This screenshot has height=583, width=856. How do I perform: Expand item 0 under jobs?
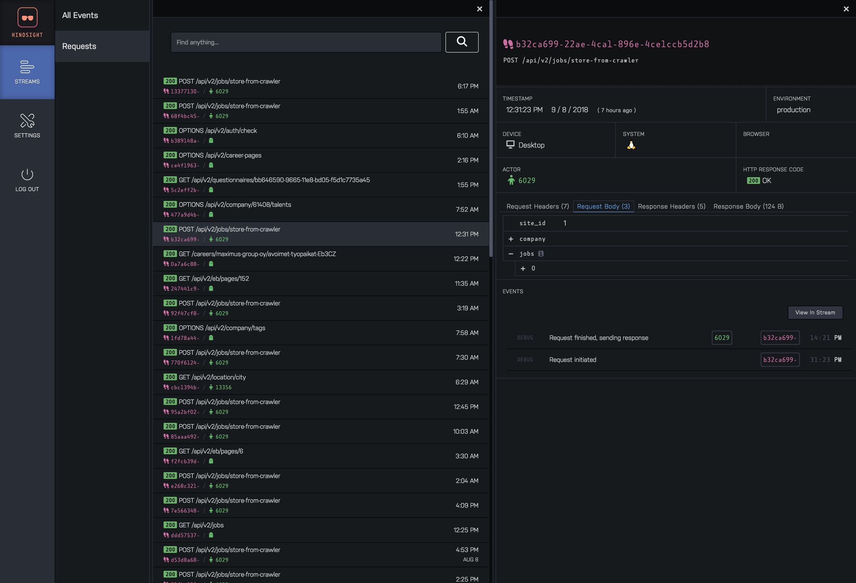[x=523, y=268]
